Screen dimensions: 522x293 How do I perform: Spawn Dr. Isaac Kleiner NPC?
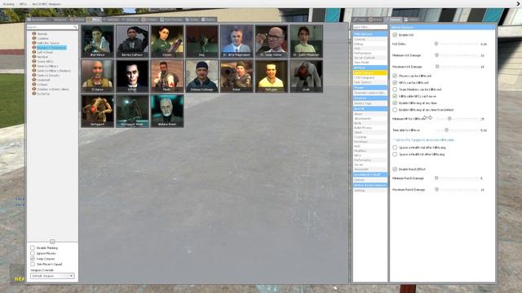tap(272, 42)
